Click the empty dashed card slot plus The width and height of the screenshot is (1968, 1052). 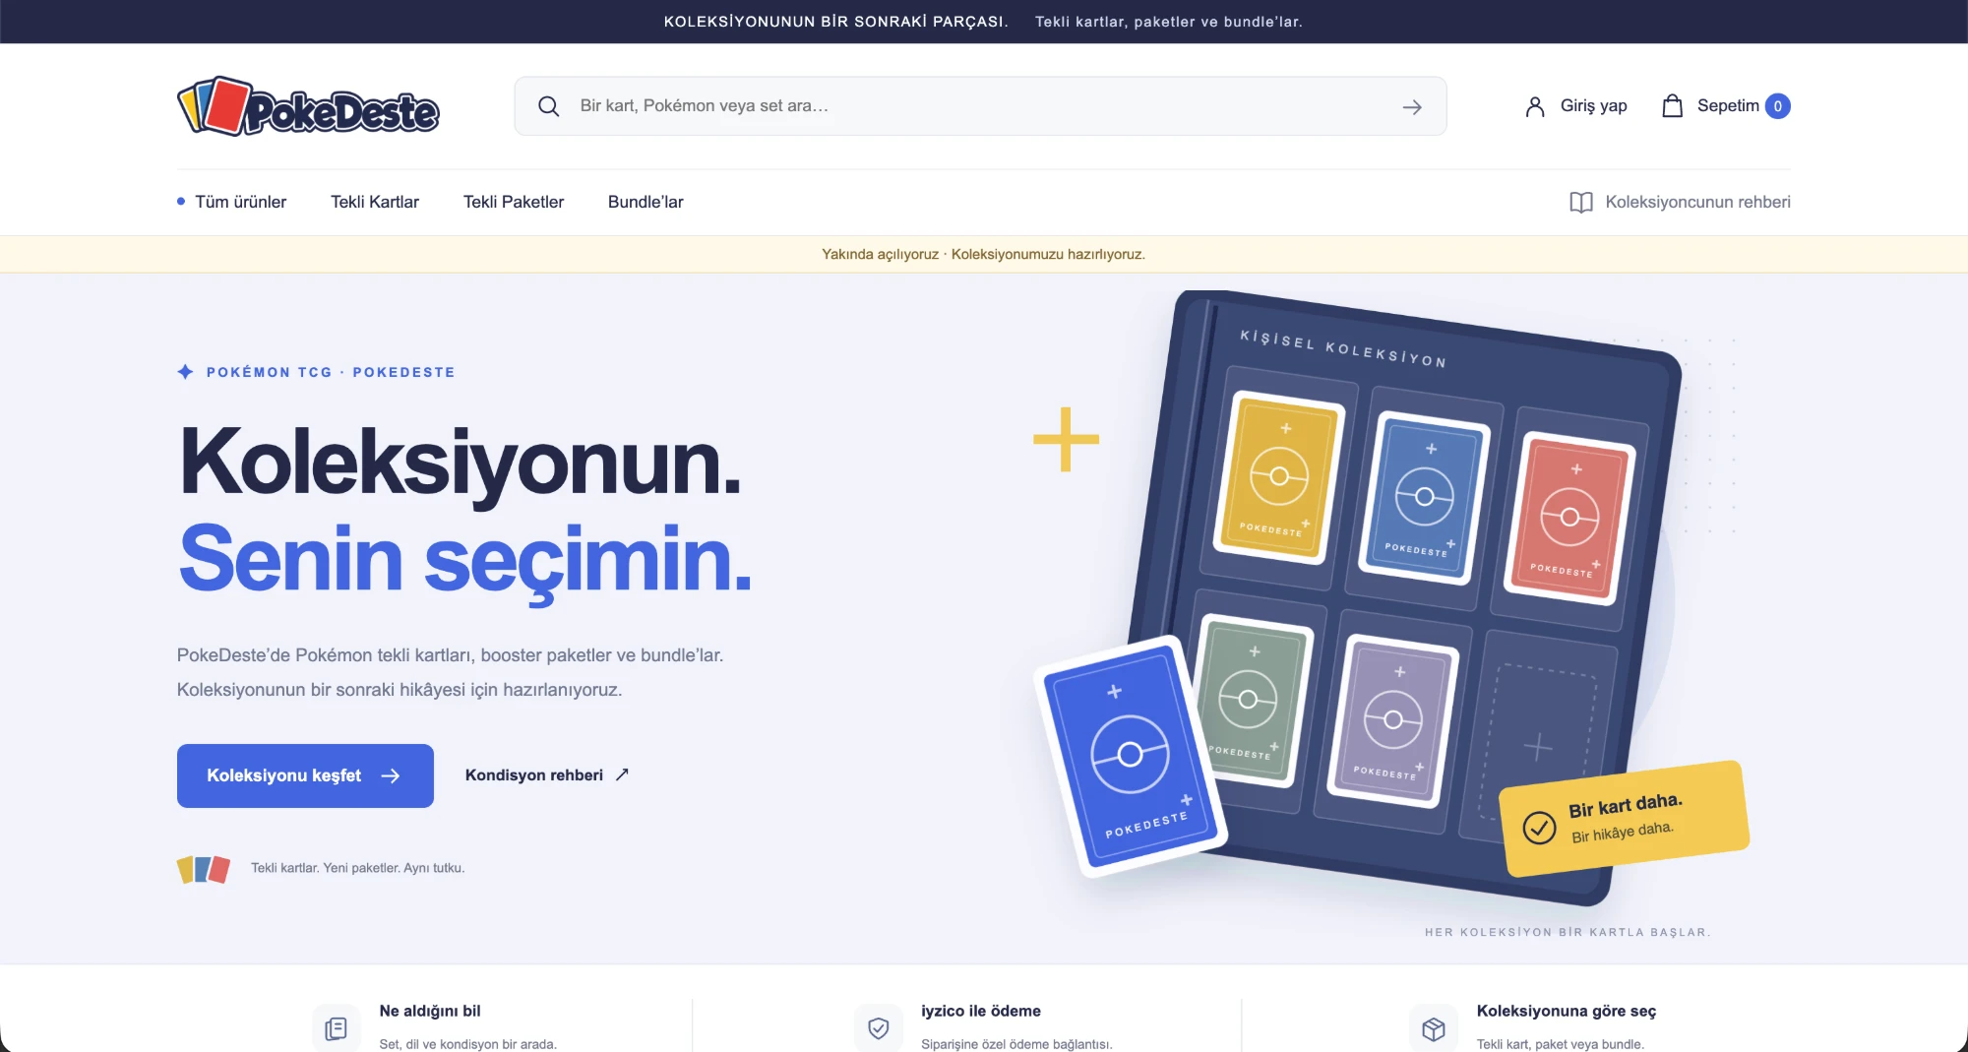1538,747
